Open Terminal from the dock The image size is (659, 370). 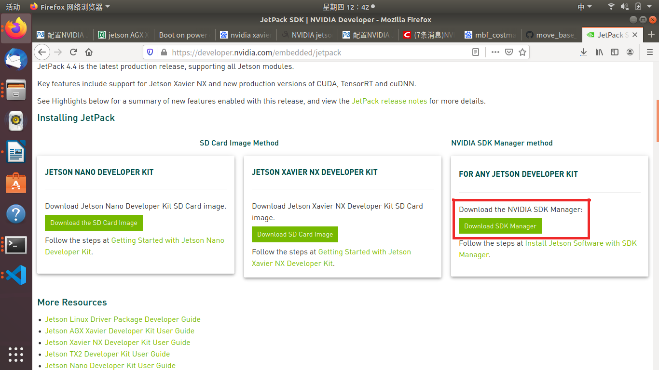(x=16, y=245)
